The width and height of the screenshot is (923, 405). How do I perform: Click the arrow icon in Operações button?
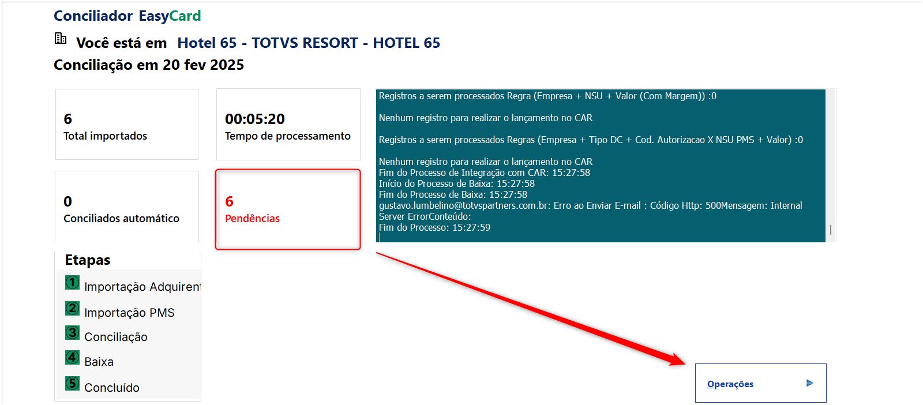809,383
